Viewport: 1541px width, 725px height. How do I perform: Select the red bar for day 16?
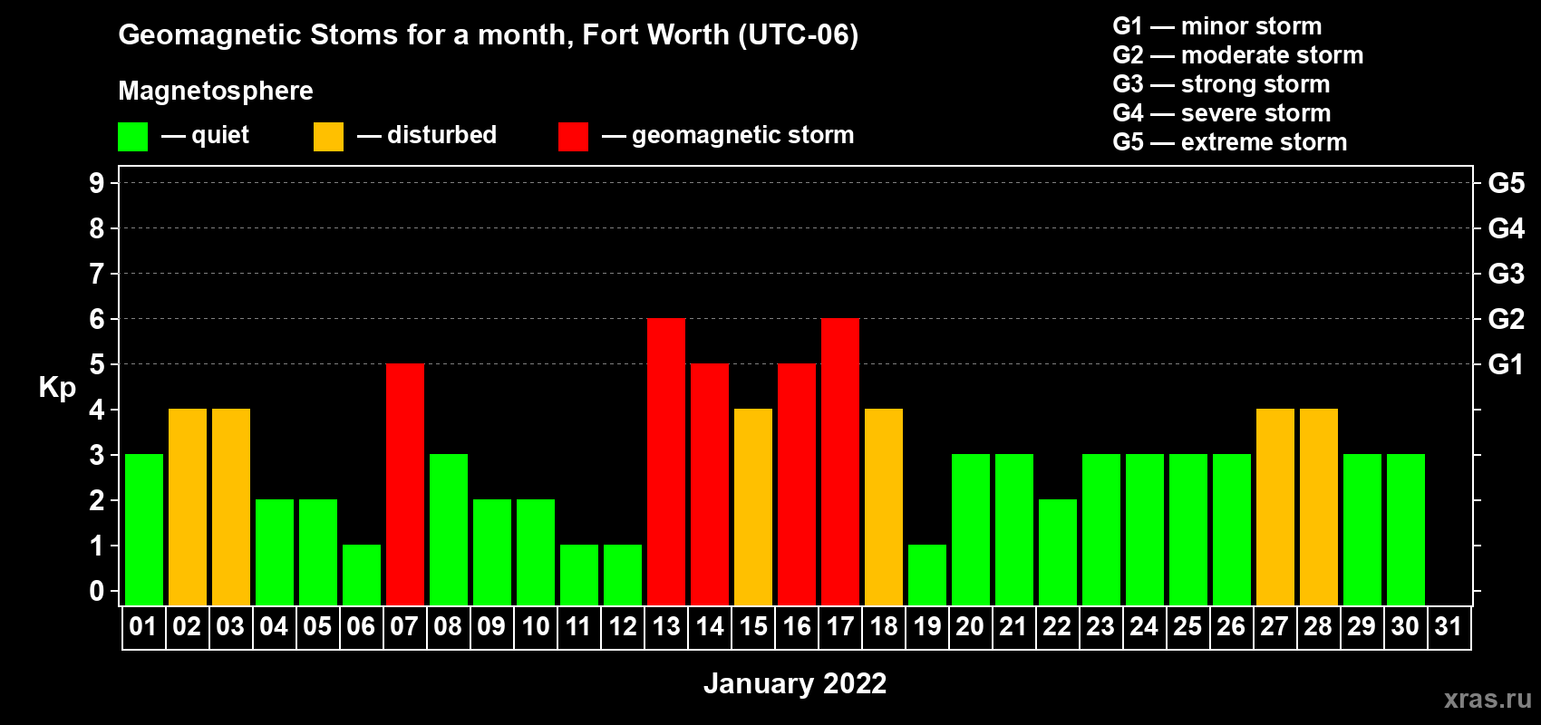797,484
